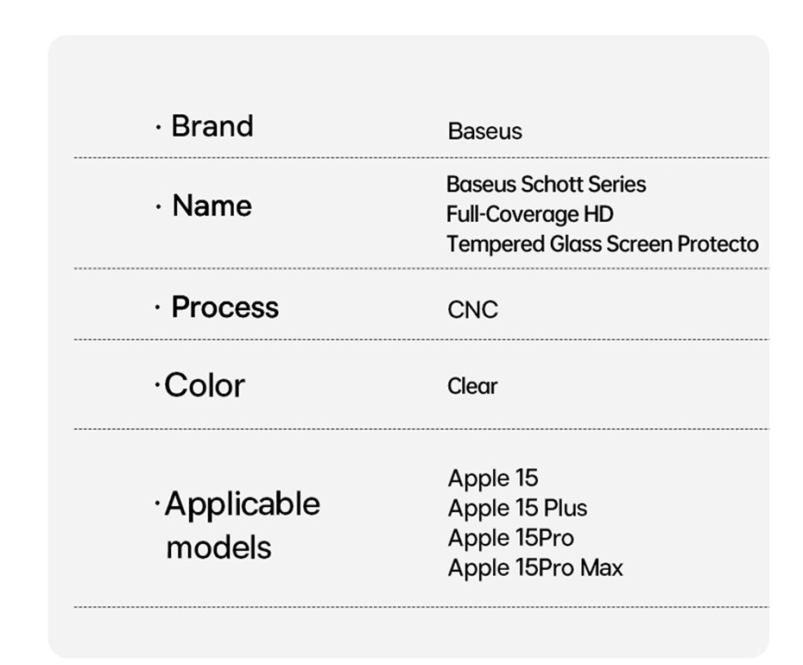Click the Color label
The image size is (803, 665).
coord(205,385)
